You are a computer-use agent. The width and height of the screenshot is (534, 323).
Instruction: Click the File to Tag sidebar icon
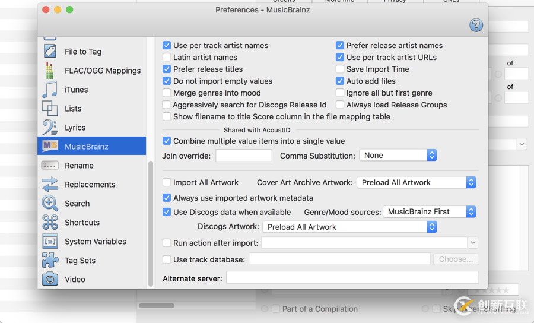point(50,52)
